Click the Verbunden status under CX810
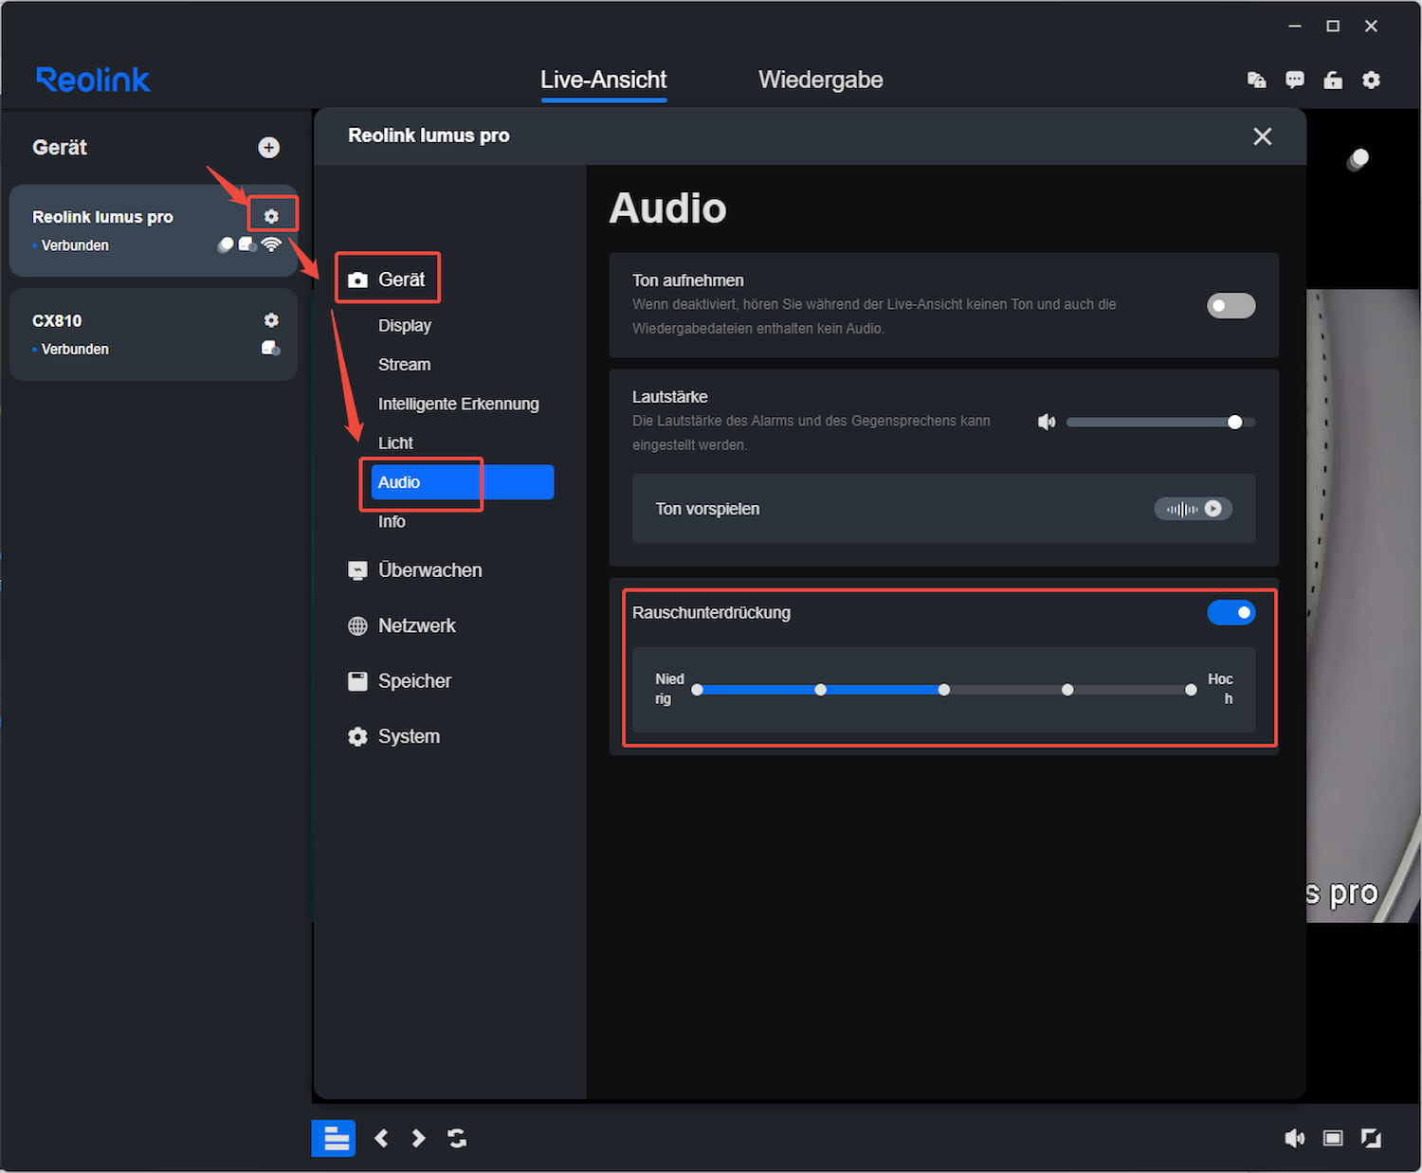 75,349
